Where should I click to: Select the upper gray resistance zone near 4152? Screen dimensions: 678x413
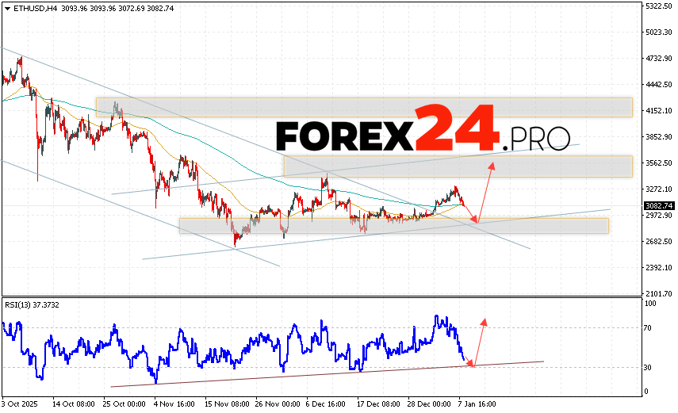[x=364, y=108]
